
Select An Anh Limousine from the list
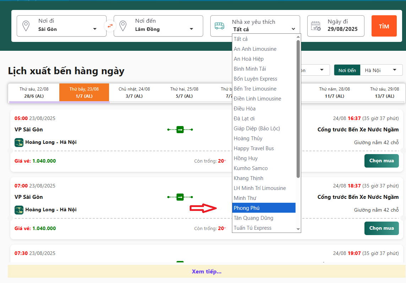pyautogui.click(x=264, y=49)
